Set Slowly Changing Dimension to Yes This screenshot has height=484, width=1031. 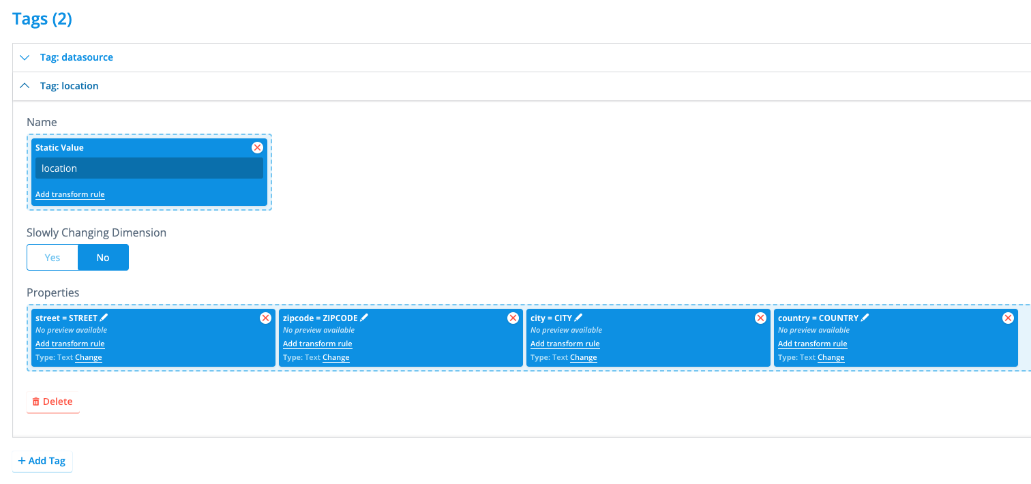pos(53,258)
